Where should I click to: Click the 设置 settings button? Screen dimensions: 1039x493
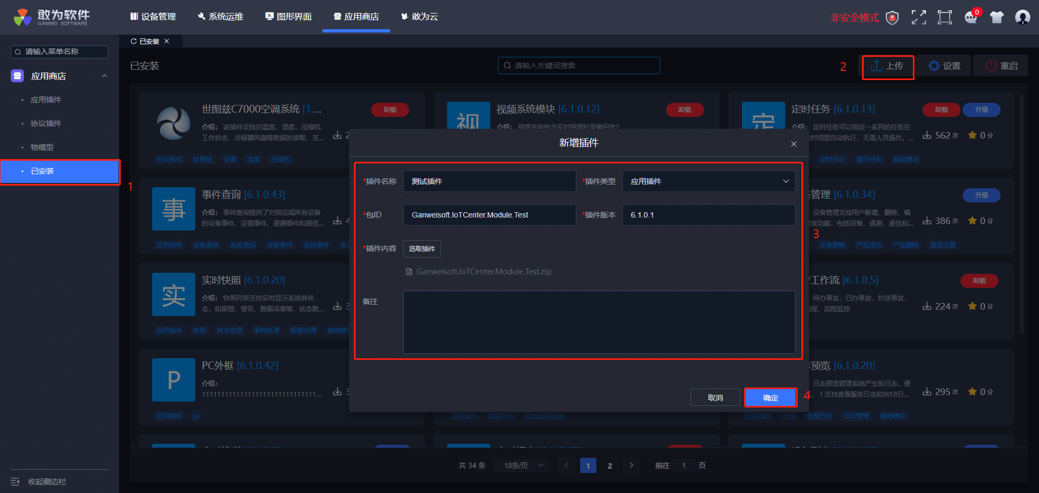point(944,66)
